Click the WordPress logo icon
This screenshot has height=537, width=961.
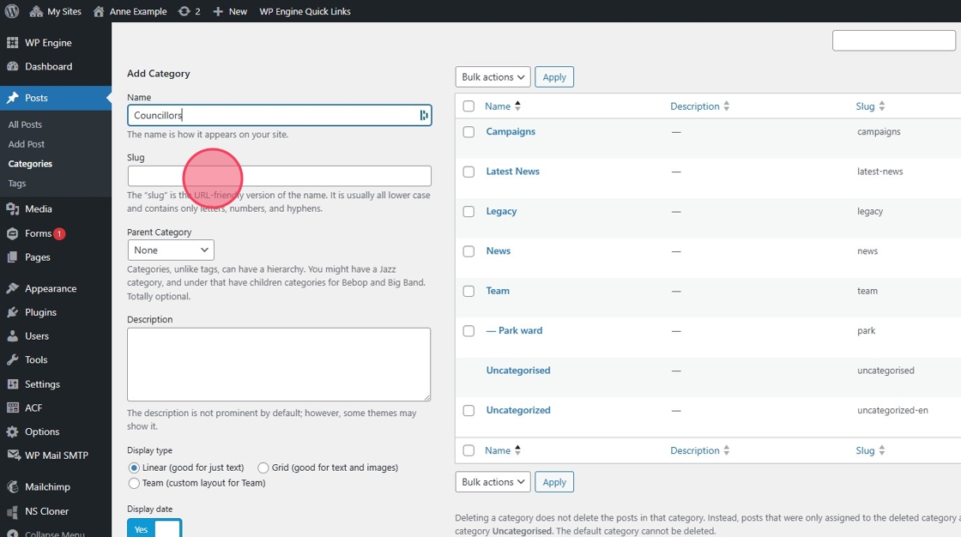(x=12, y=11)
